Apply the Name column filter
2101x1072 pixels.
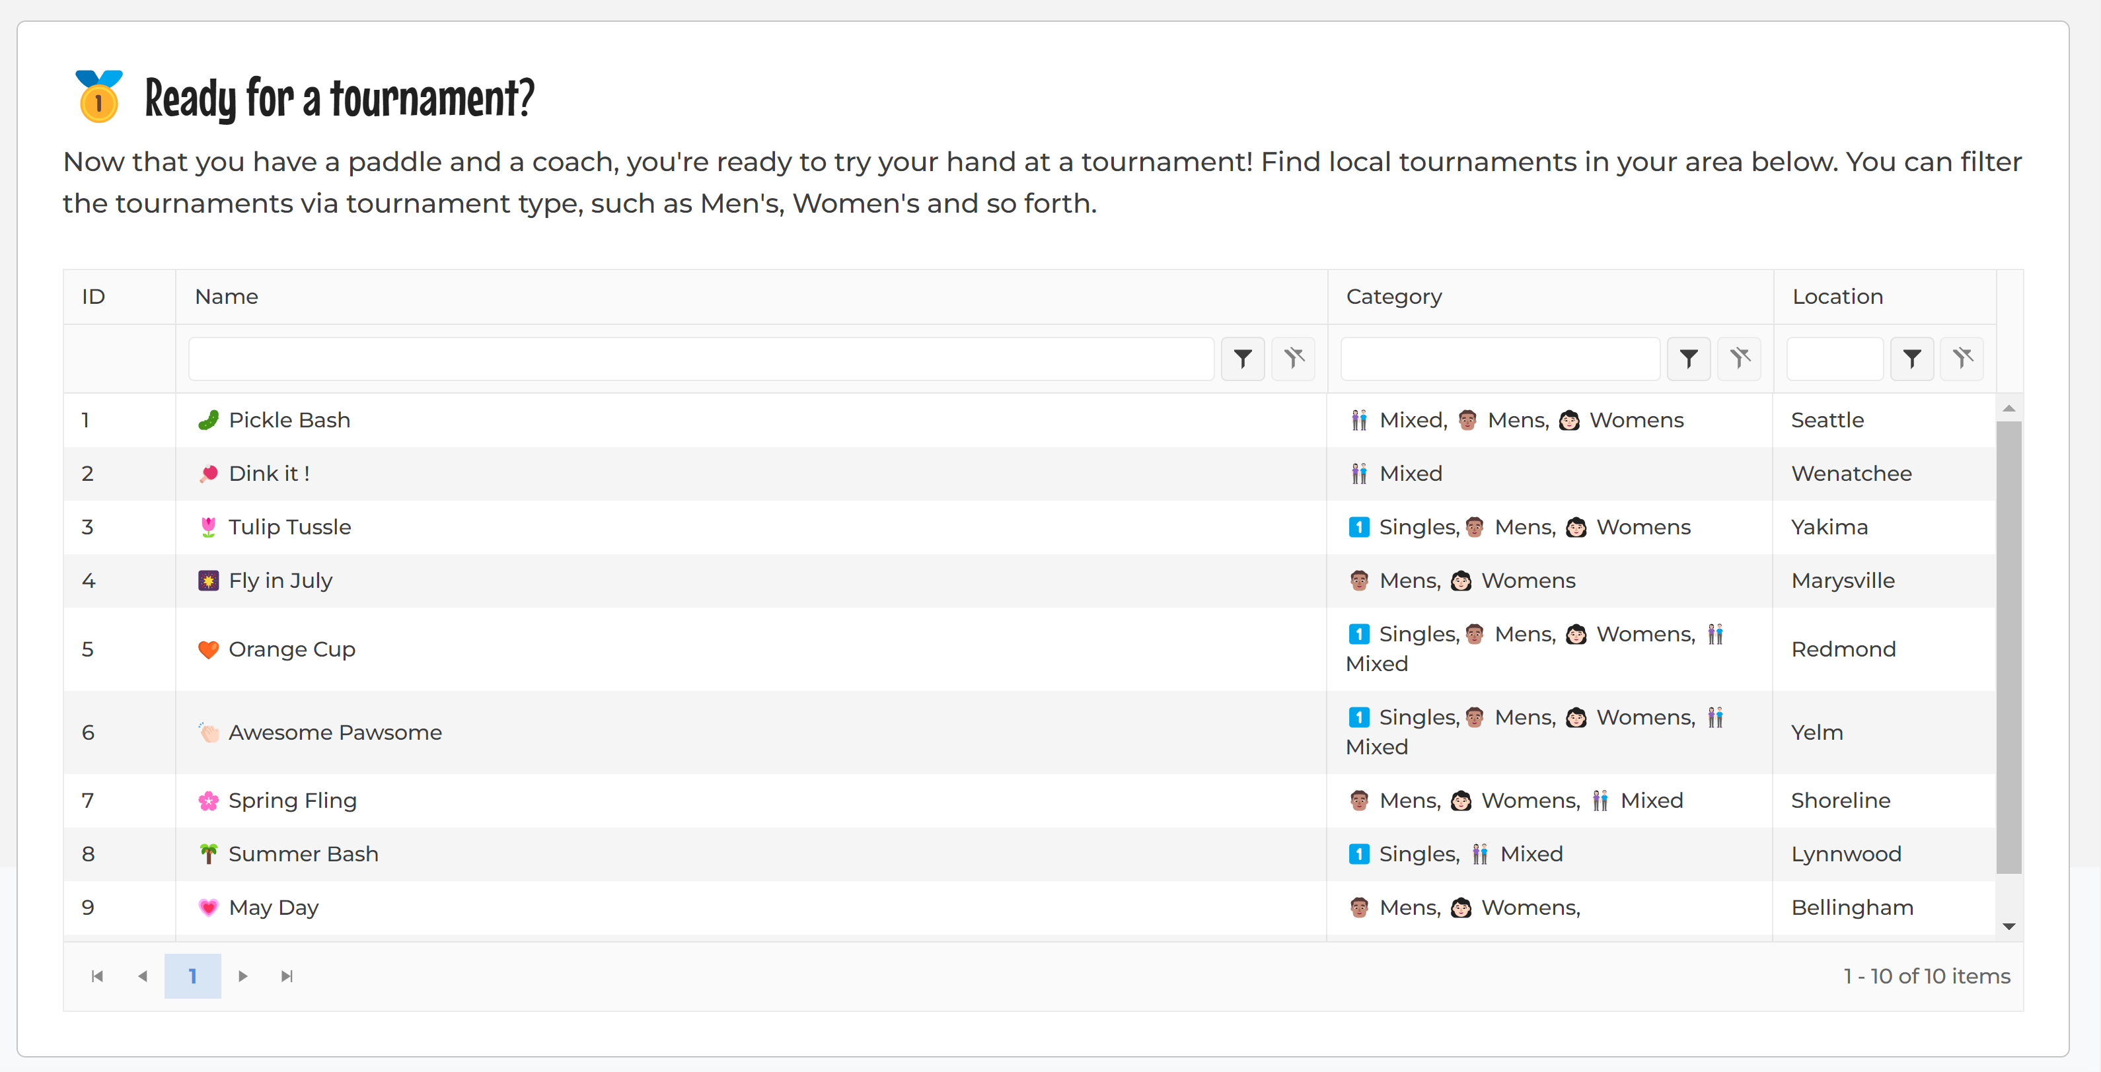coord(1242,359)
